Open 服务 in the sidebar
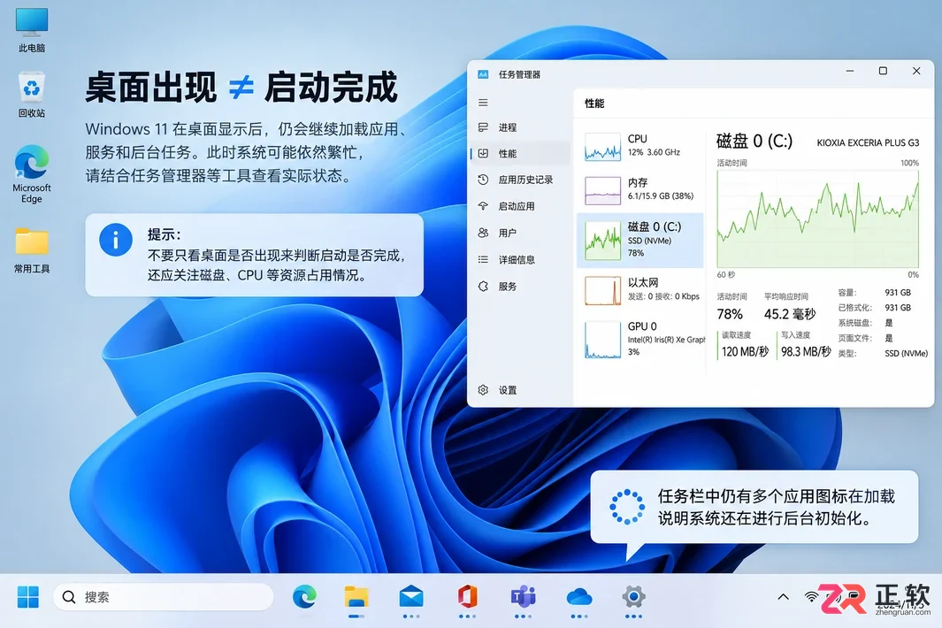The image size is (942, 628). click(x=520, y=286)
